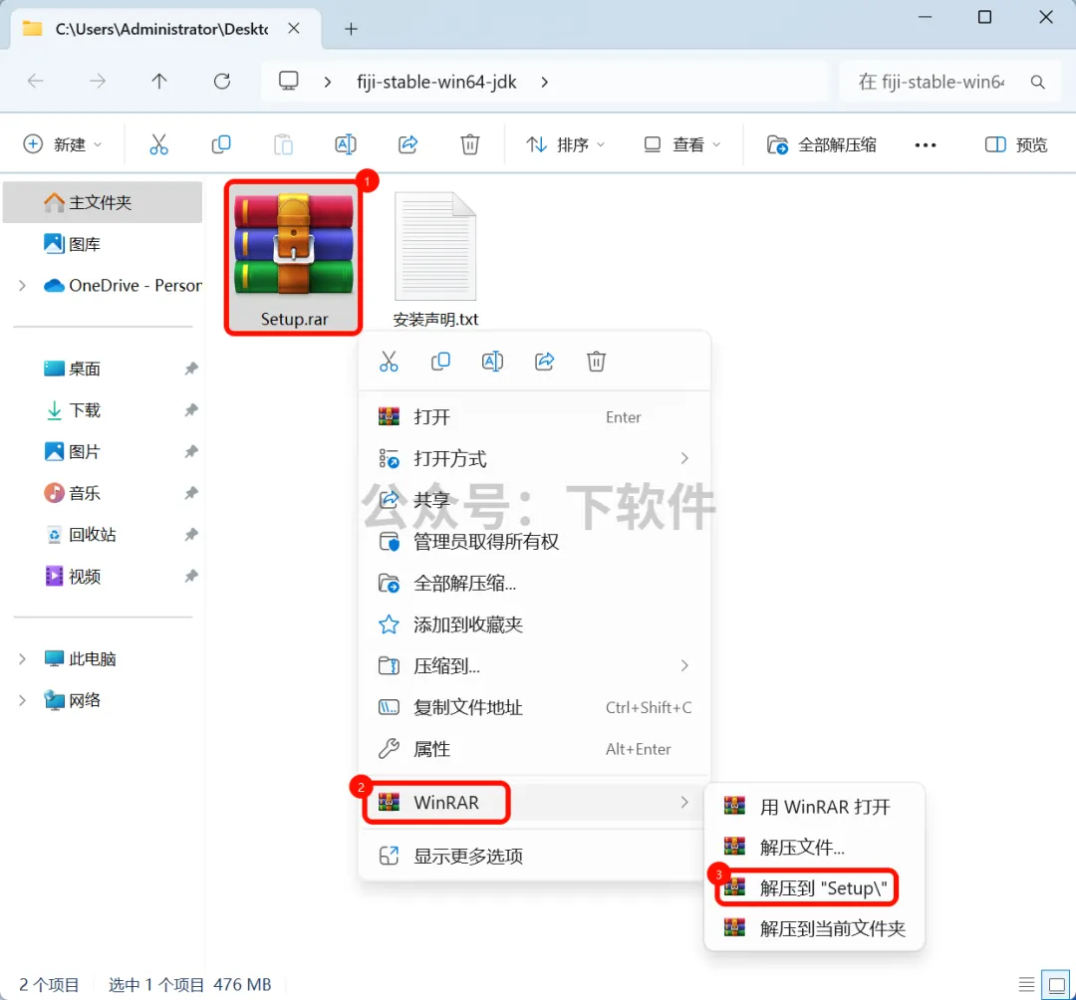Screen dimensions: 1076x1000
Task: Expand the 此电脑 tree node
Action: (23, 659)
